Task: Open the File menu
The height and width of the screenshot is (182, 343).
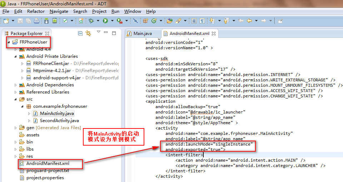Action: click(6, 11)
